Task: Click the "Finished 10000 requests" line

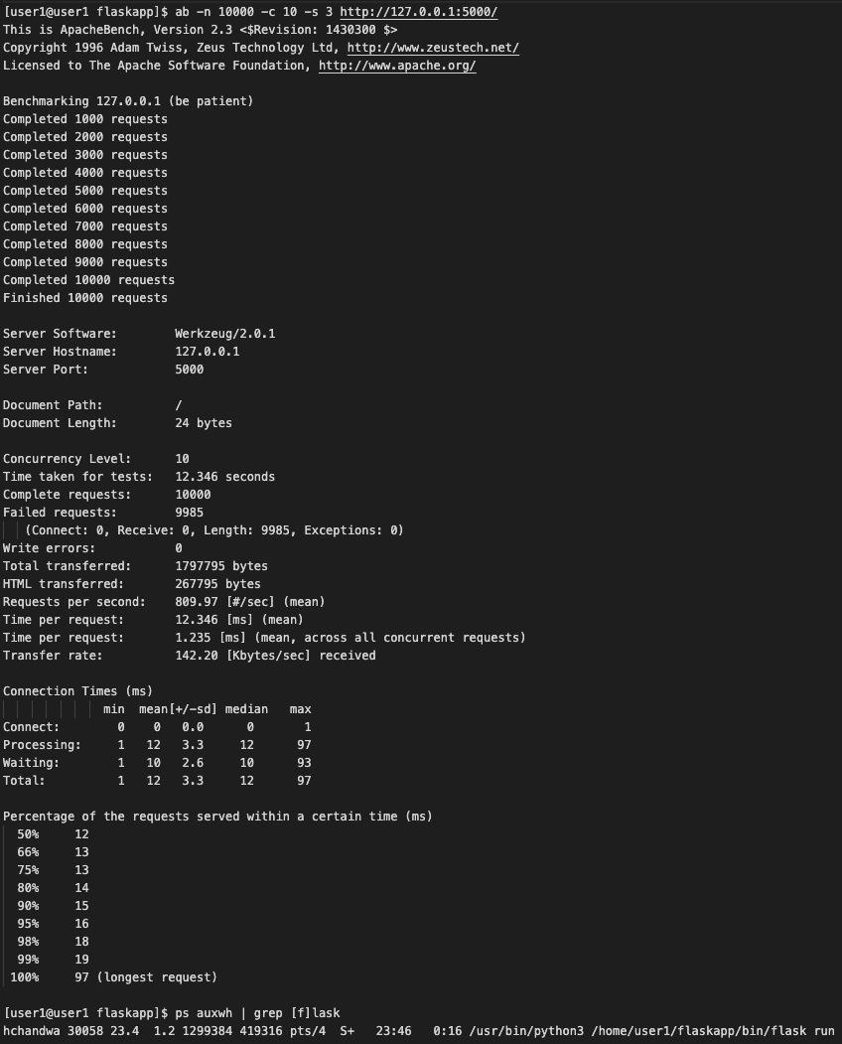Action: (x=85, y=298)
